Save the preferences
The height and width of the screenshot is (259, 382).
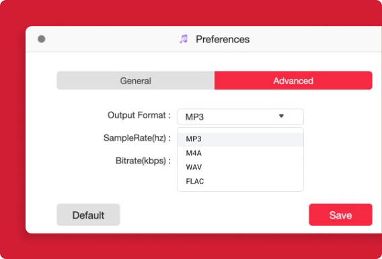pyautogui.click(x=340, y=215)
